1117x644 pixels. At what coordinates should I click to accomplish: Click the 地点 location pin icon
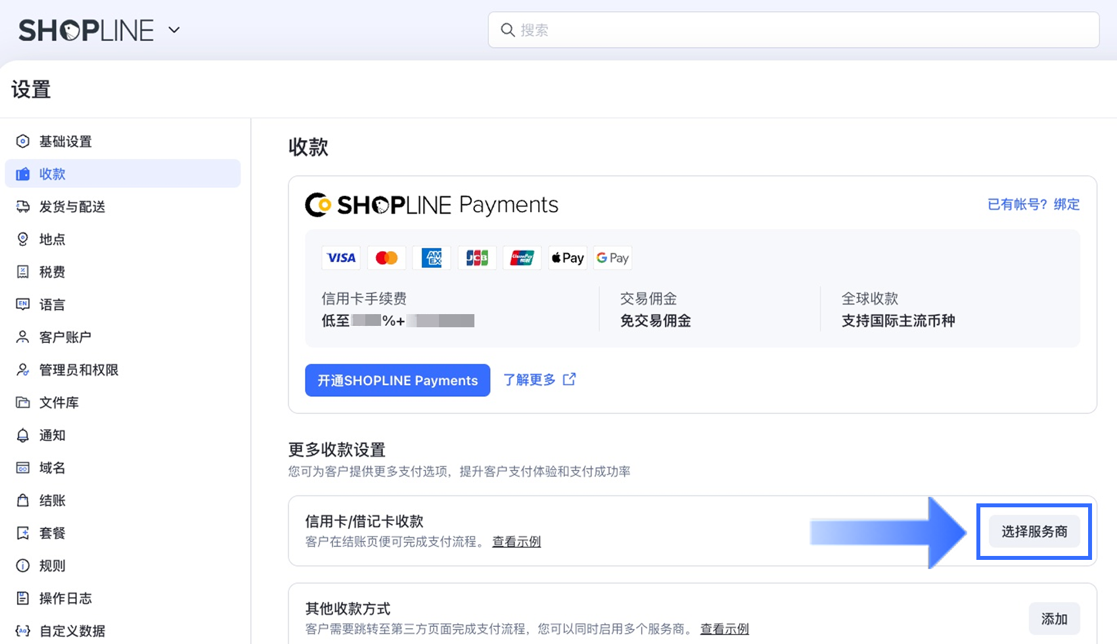(x=23, y=239)
